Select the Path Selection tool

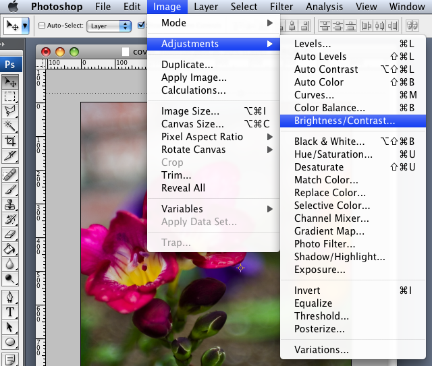tap(10, 327)
